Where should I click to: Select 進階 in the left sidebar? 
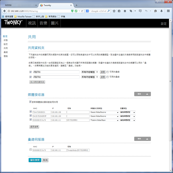6,56
